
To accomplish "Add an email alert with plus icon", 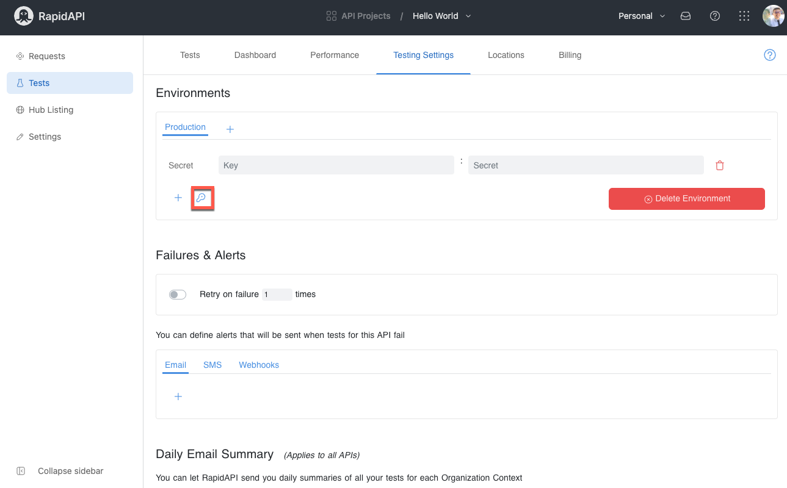I will point(178,396).
